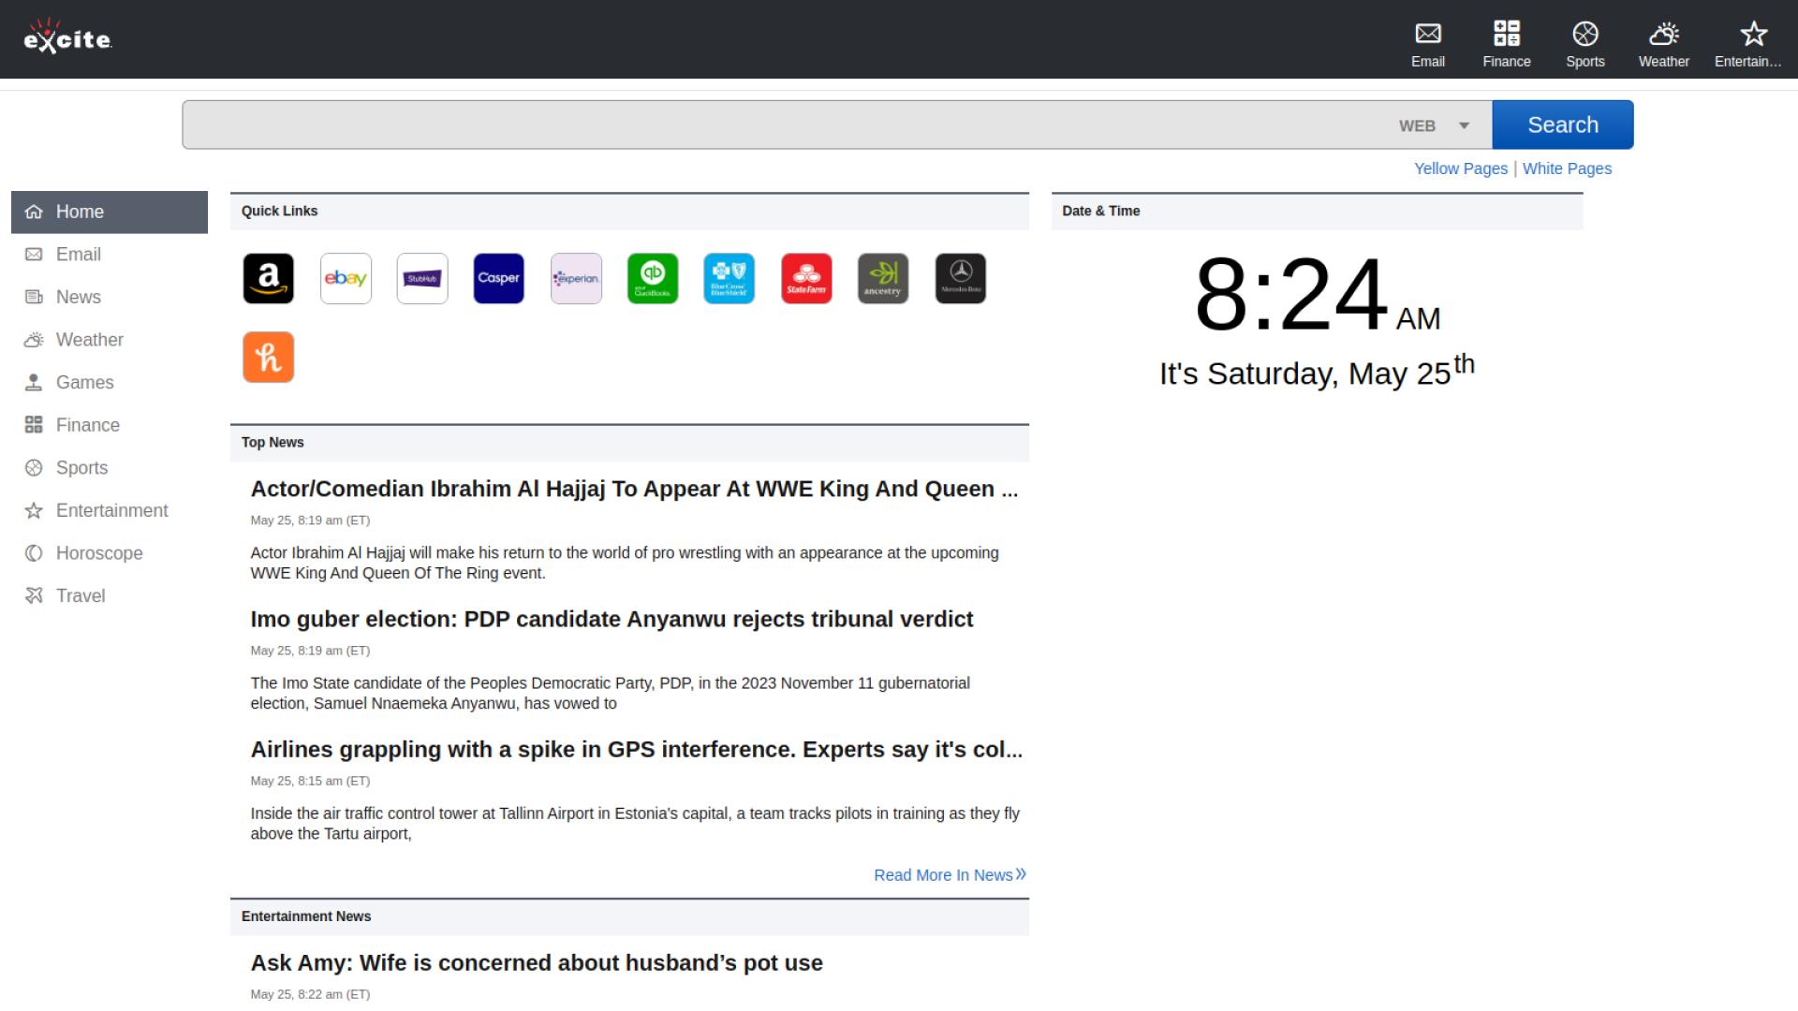Open the Honey quick link icon
Image resolution: width=1798 pixels, height=1011 pixels.
point(269,357)
